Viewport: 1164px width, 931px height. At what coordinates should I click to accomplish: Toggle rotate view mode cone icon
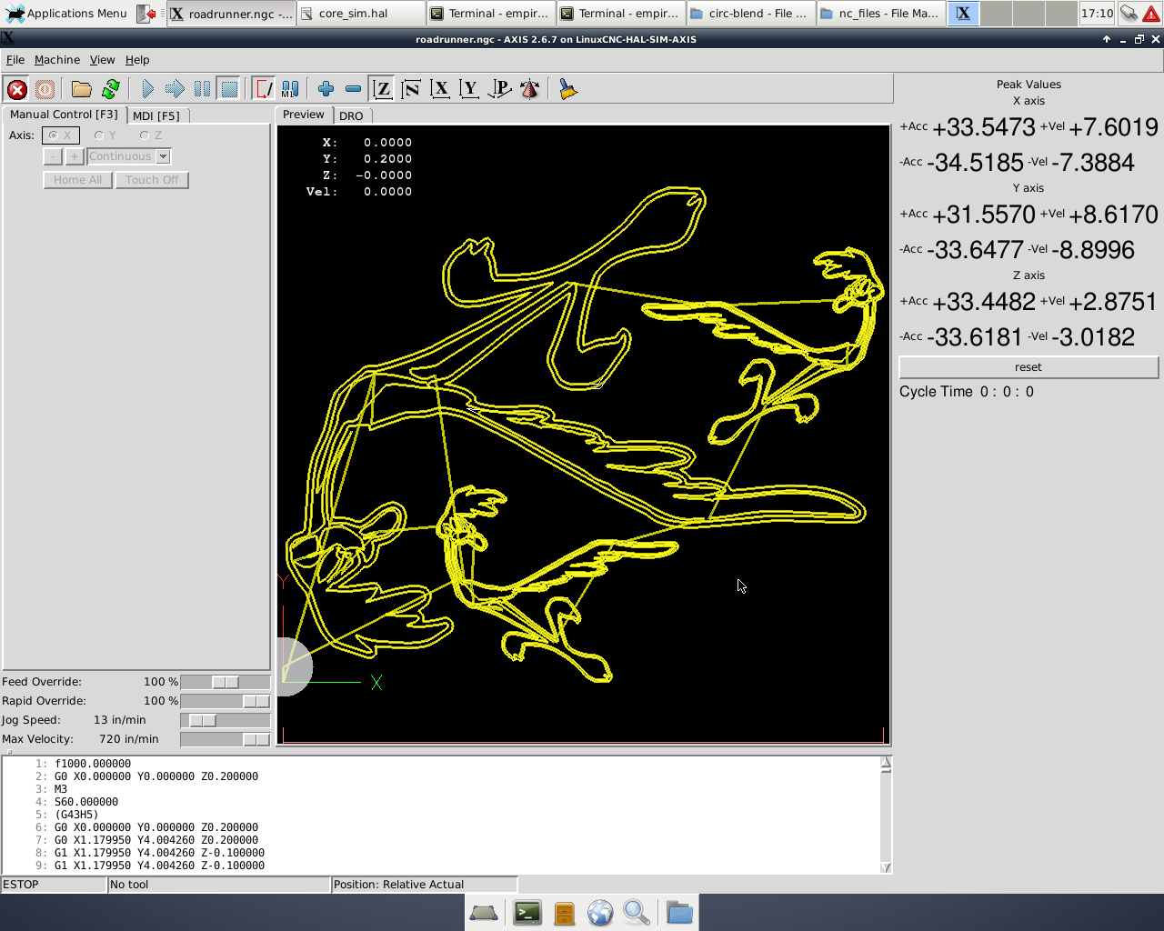click(x=529, y=89)
